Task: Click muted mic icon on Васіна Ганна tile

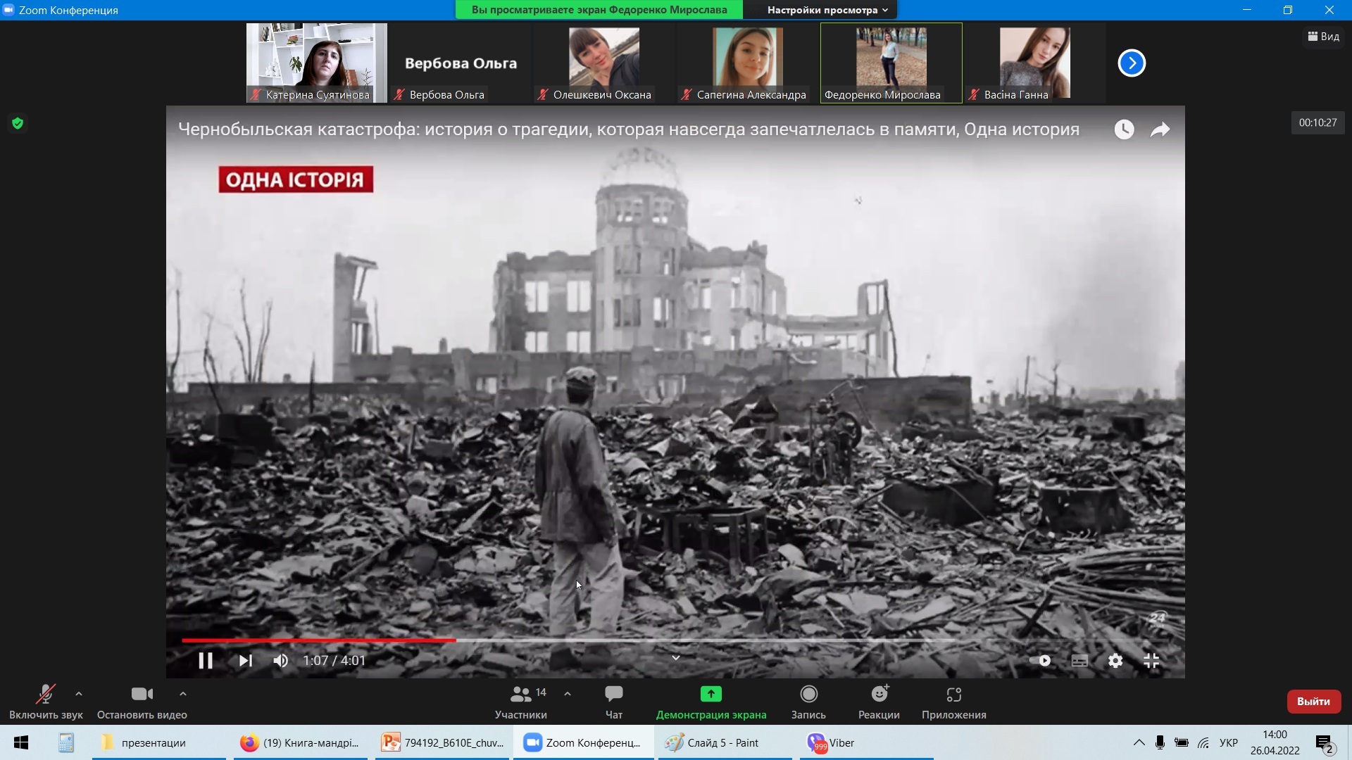Action: [x=974, y=94]
